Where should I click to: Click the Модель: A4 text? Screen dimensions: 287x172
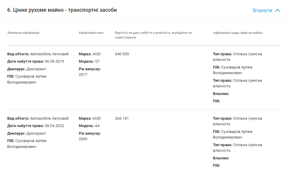pos(89,126)
